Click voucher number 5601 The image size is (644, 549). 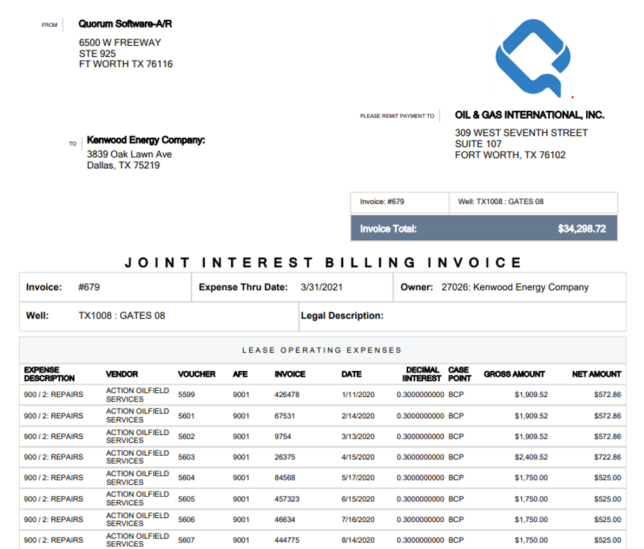[x=186, y=416]
